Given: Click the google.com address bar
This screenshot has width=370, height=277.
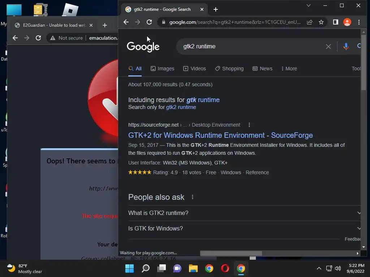Looking at the screenshot, I should point(235,22).
